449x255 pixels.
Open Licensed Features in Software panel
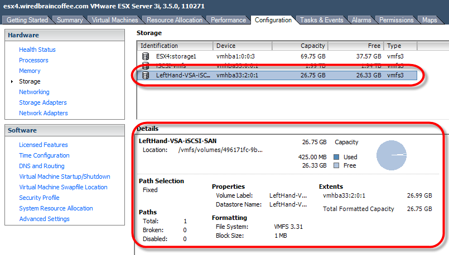(44, 145)
